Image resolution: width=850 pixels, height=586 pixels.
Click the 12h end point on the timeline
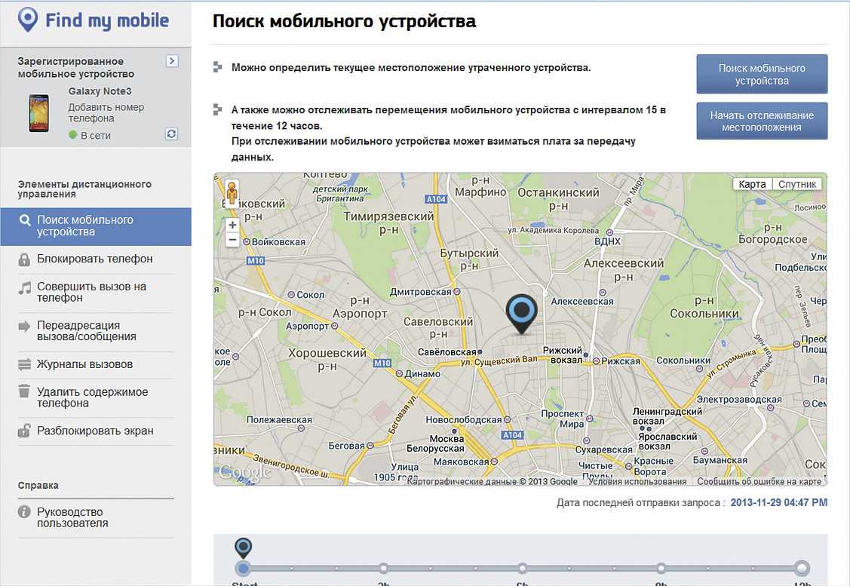tap(801, 569)
